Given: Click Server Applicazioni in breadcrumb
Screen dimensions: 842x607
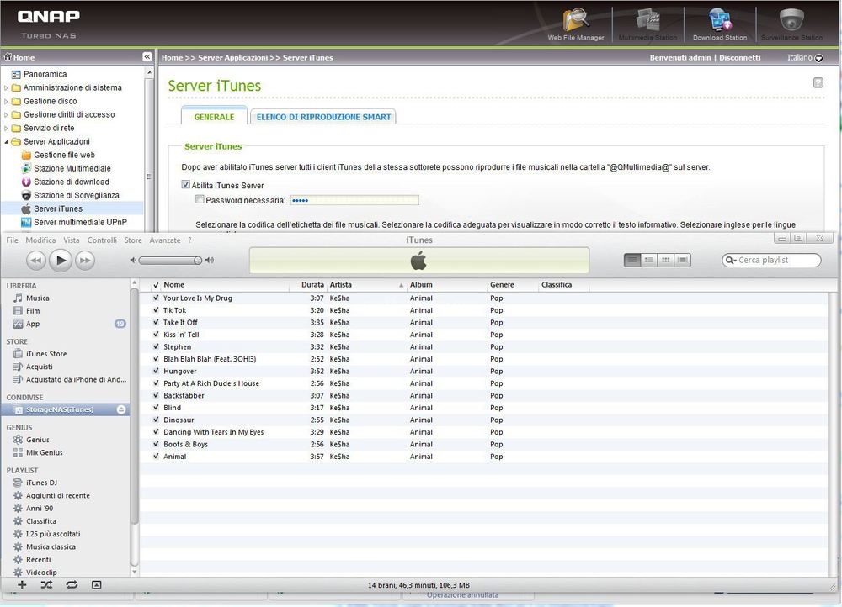Looking at the screenshot, I should (x=232, y=57).
